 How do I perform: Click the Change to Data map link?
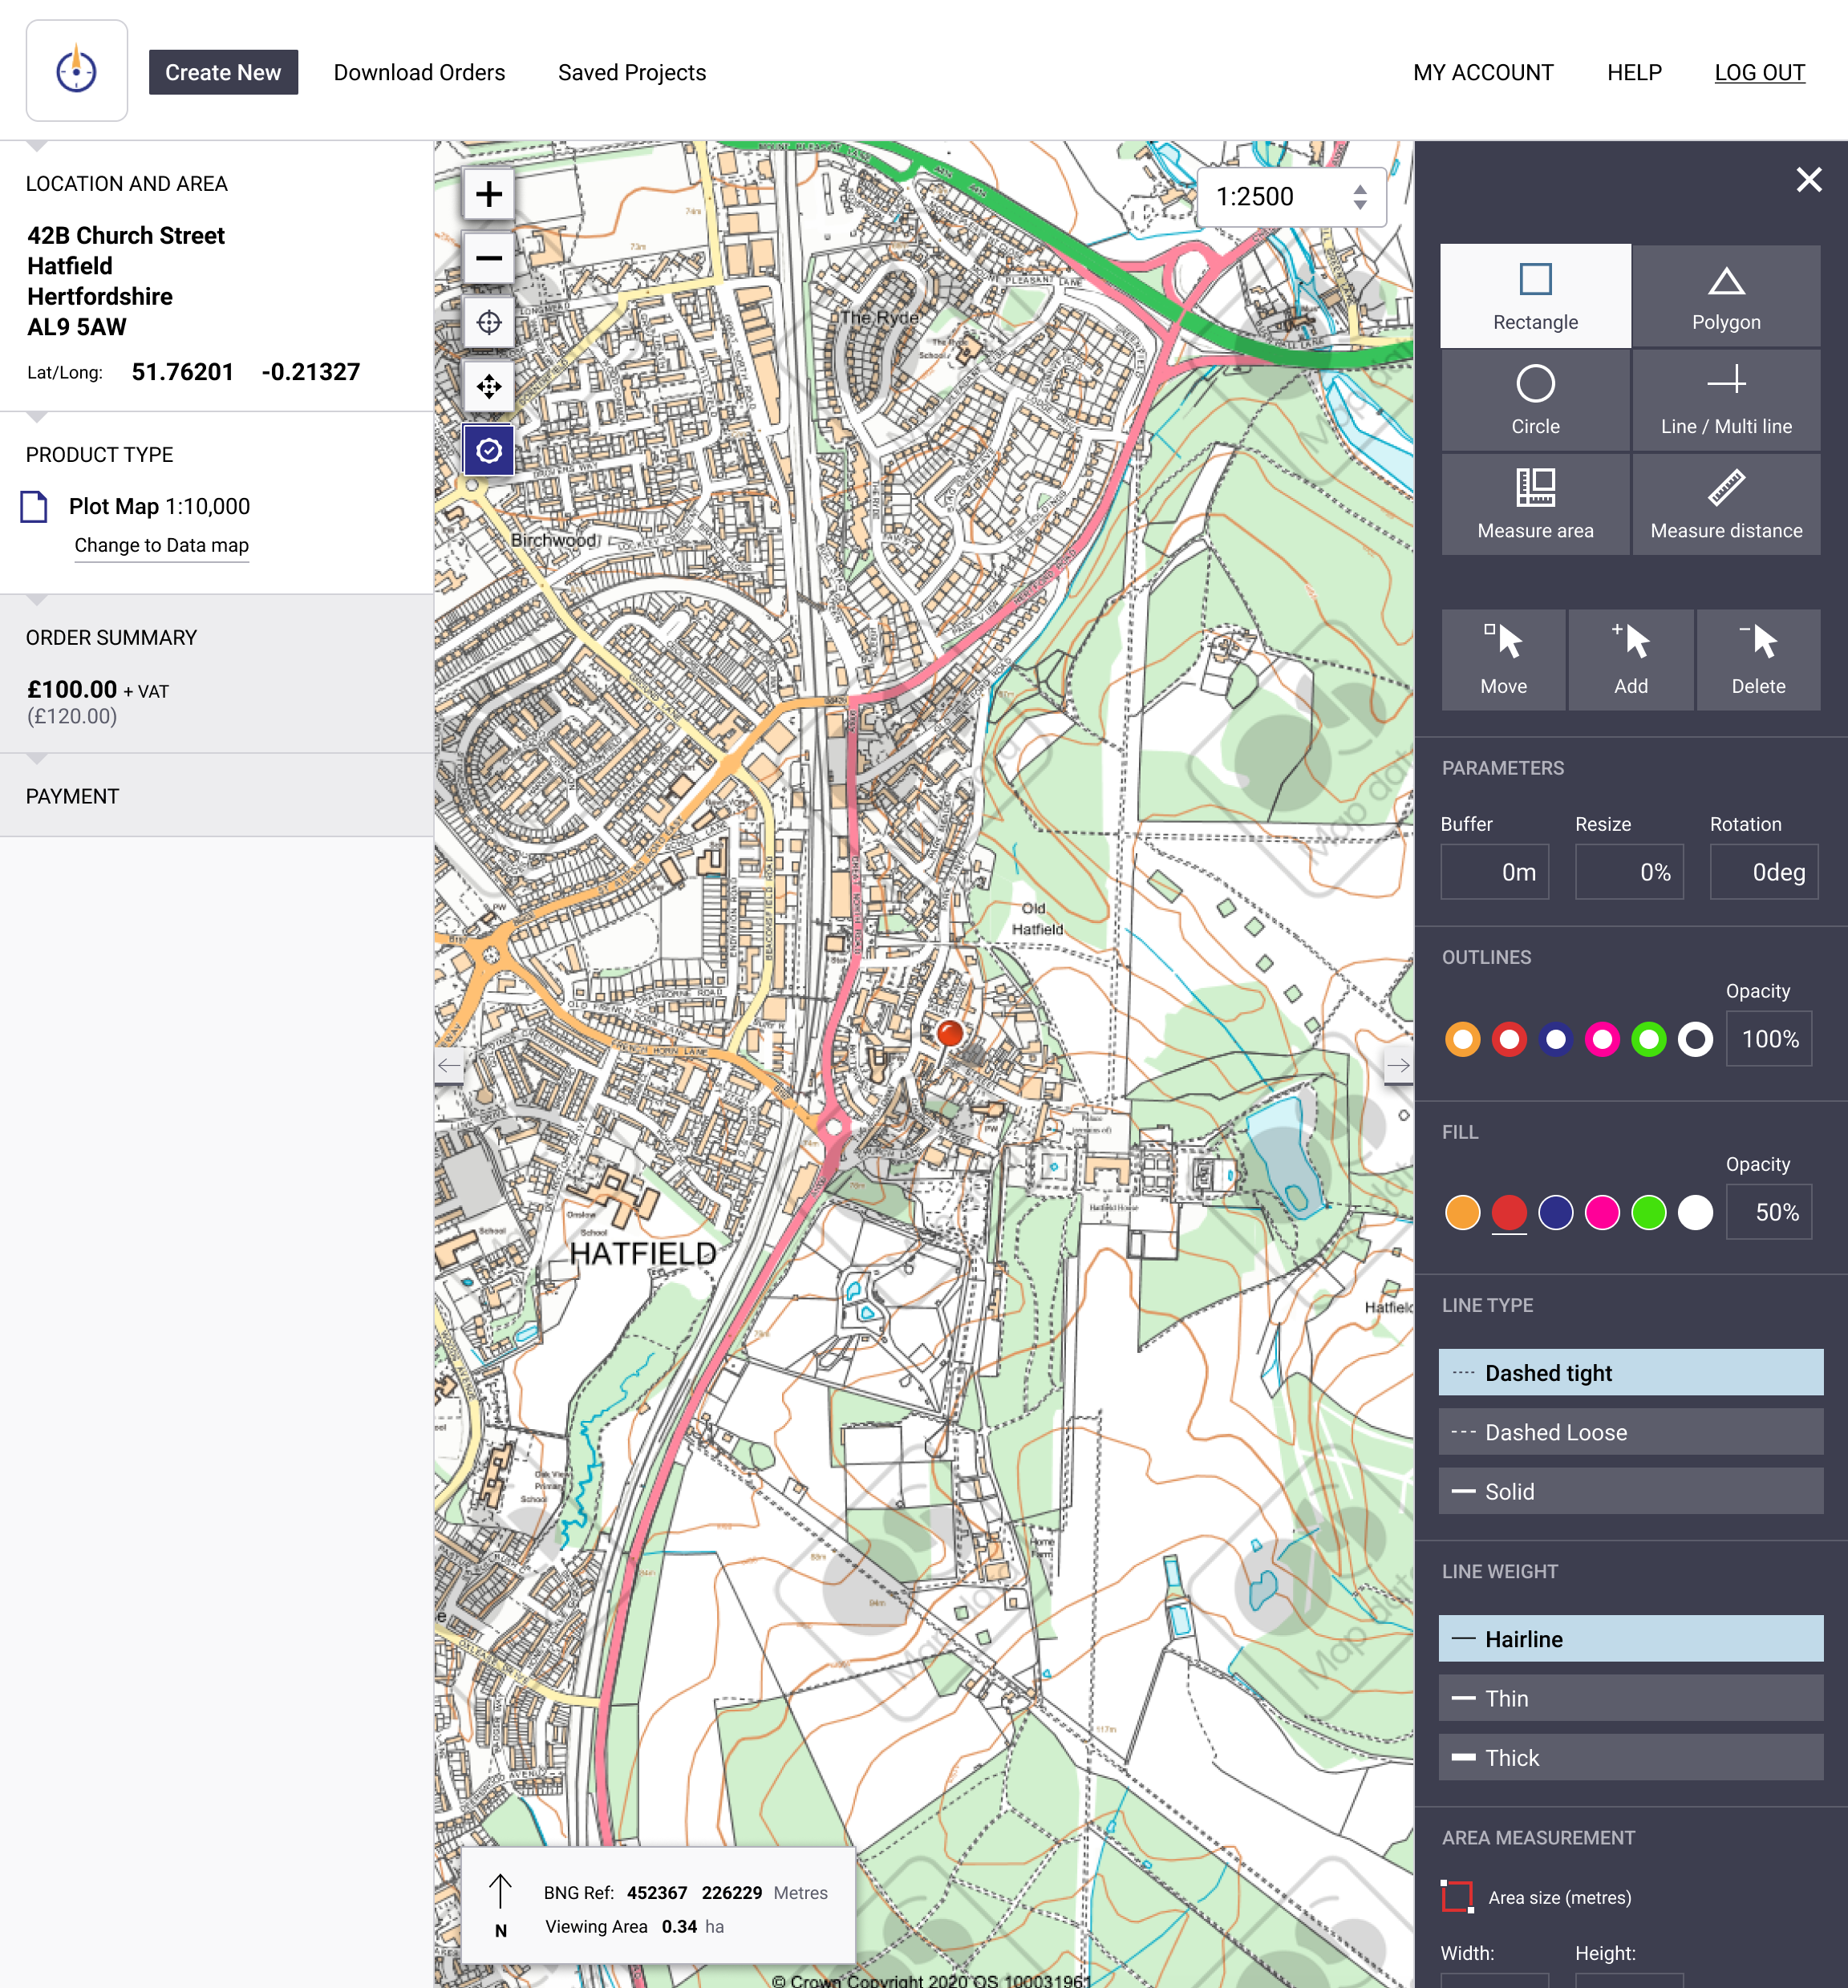coord(161,545)
